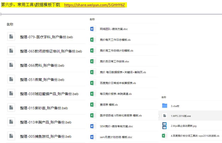Open file name 百度竞价日常成本核算报表.xls

[x=118, y=83]
